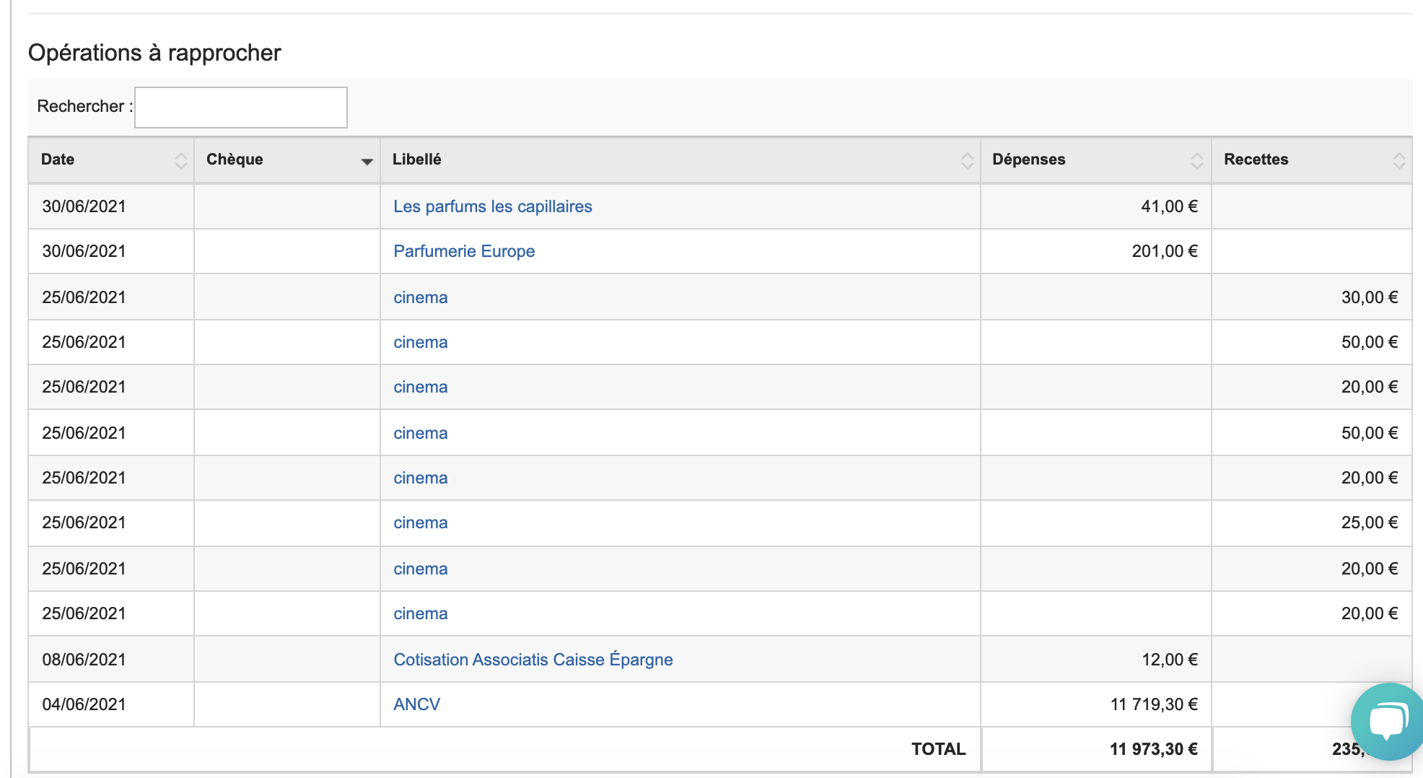The height and width of the screenshot is (778, 1423).
Task: Click the Recettes column sort arrows
Action: click(x=1398, y=160)
